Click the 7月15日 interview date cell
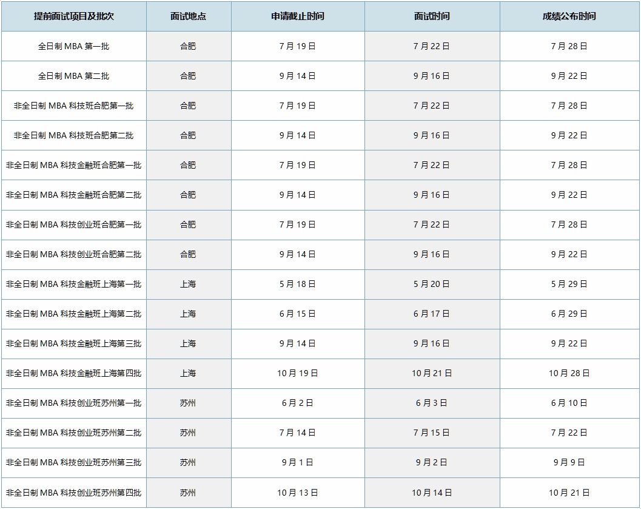The height and width of the screenshot is (509, 641). pyautogui.click(x=432, y=433)
